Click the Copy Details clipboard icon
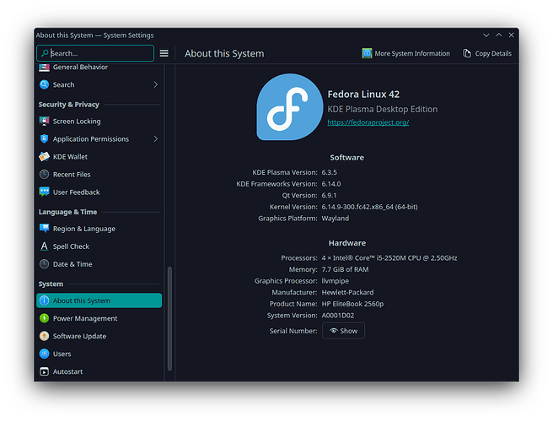Viewport: 553px width, 422px height. (467, 53)
